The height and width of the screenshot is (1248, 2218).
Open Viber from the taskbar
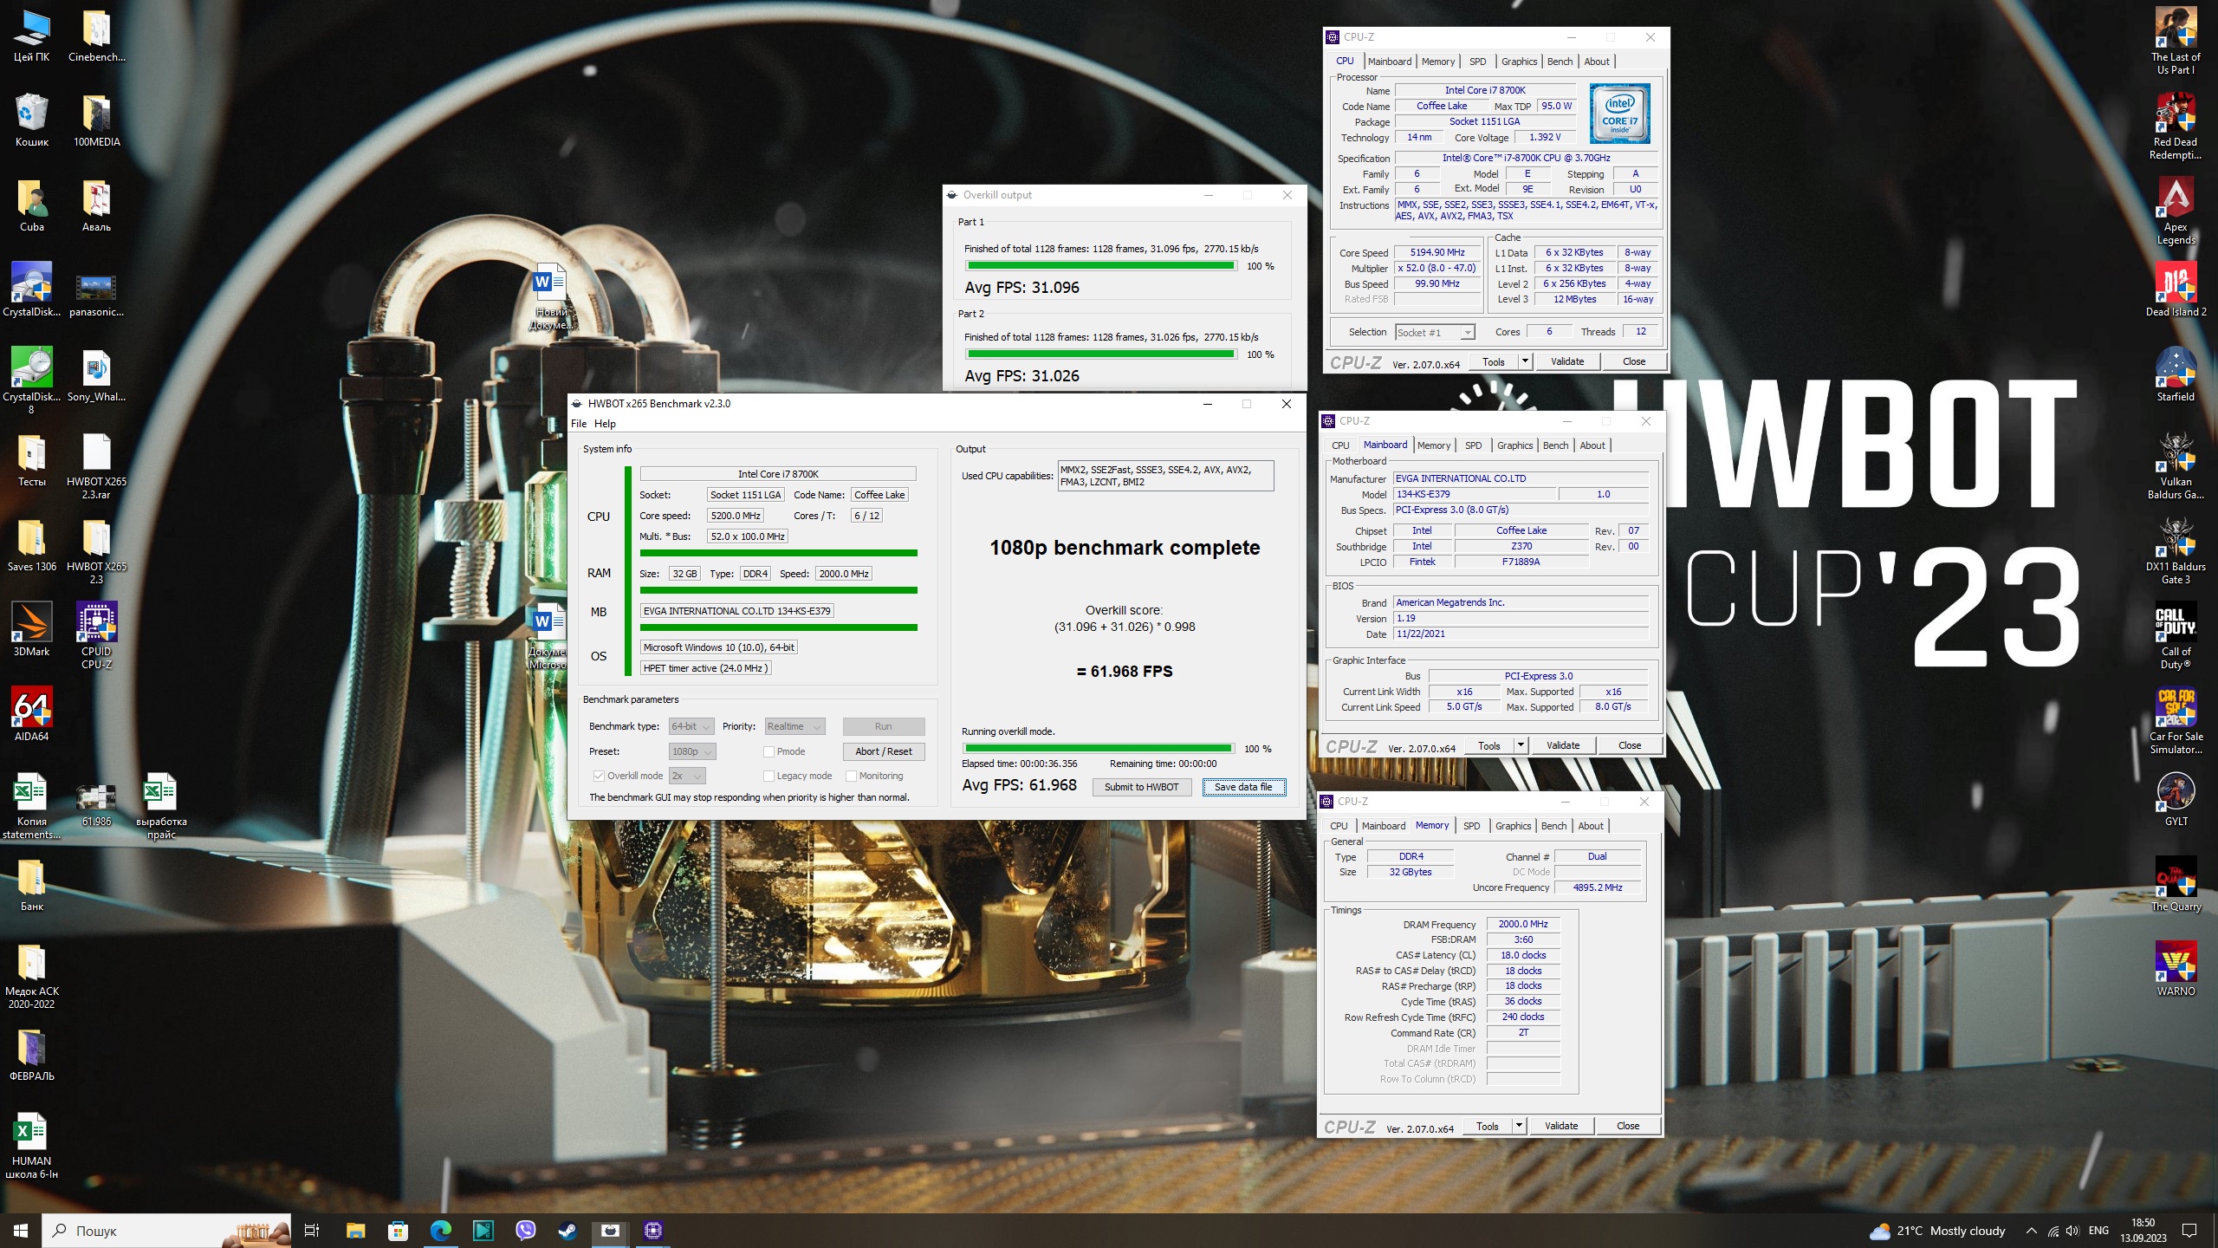click(525, 1230)
